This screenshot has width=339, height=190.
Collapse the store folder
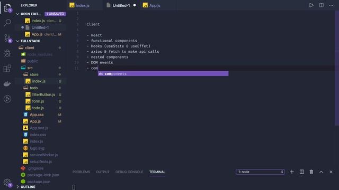(x=40, y=74)
